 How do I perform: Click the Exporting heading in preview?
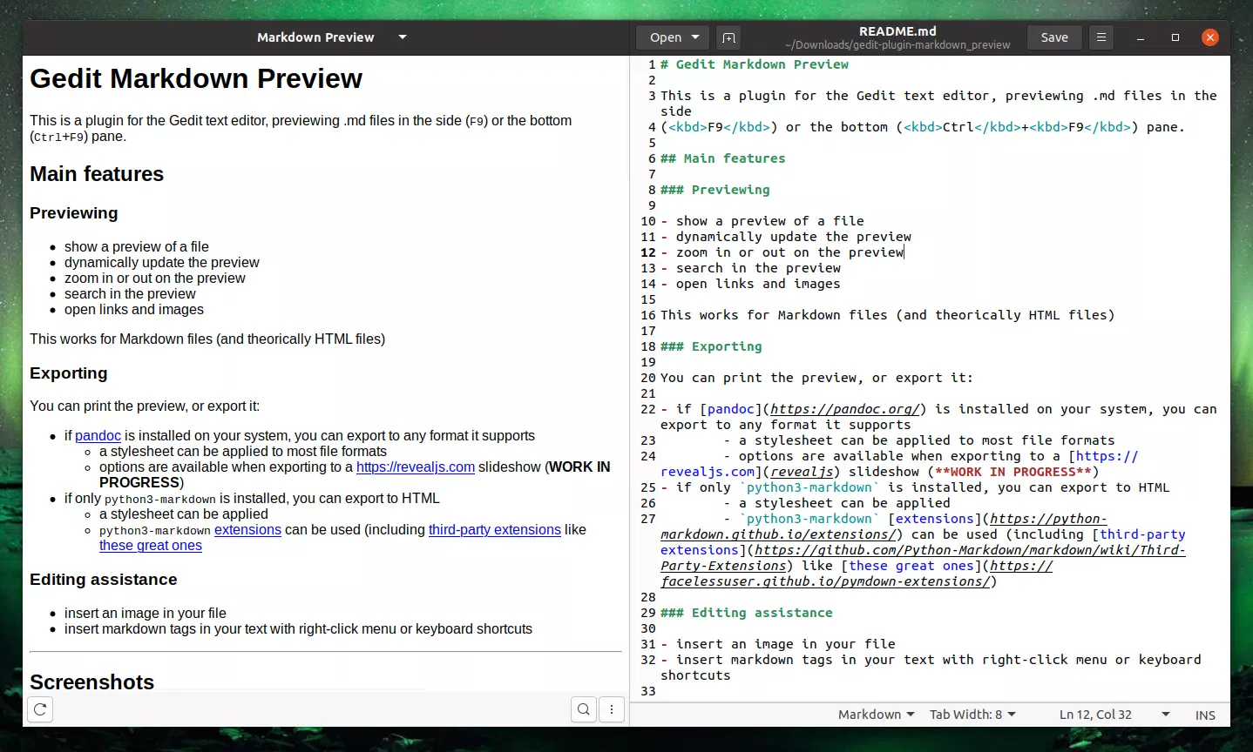69,373
